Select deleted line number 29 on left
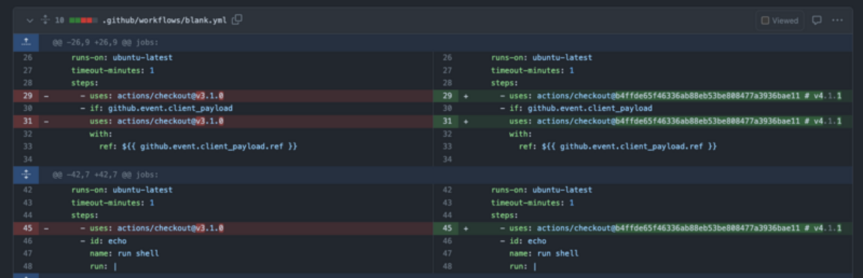This screenshot has height=278, width=863. [27, 96]
